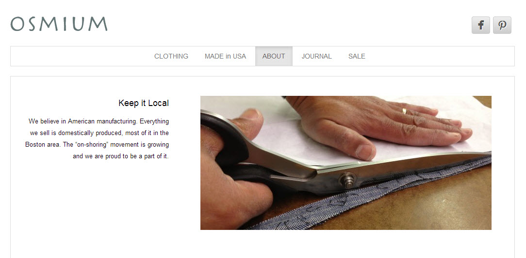Click the Keep it Local heading
Screen dimensions: 526x258
[x=144, y=103]
